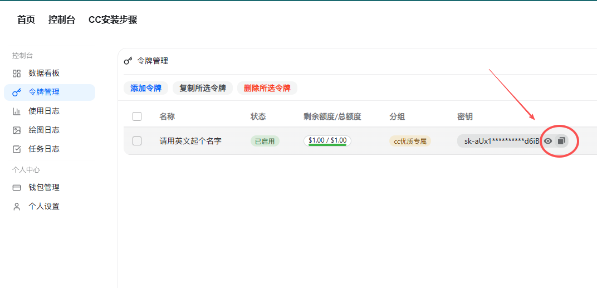The height and width of the screenshot is (288, 597).
Task: Reveal the hidden key with eye icon
Action: coord(548,141)
